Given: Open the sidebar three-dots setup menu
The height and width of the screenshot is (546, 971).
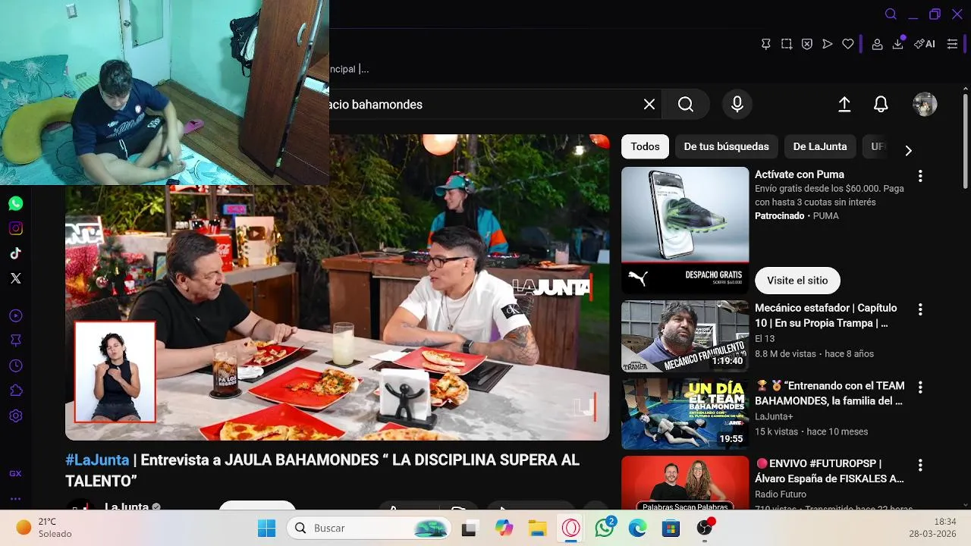Looking at the screenshot, I should 15,499.
